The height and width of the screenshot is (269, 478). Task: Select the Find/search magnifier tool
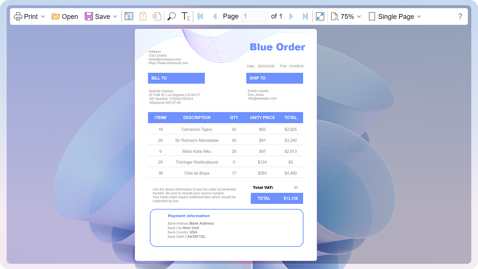click(171, 16)
